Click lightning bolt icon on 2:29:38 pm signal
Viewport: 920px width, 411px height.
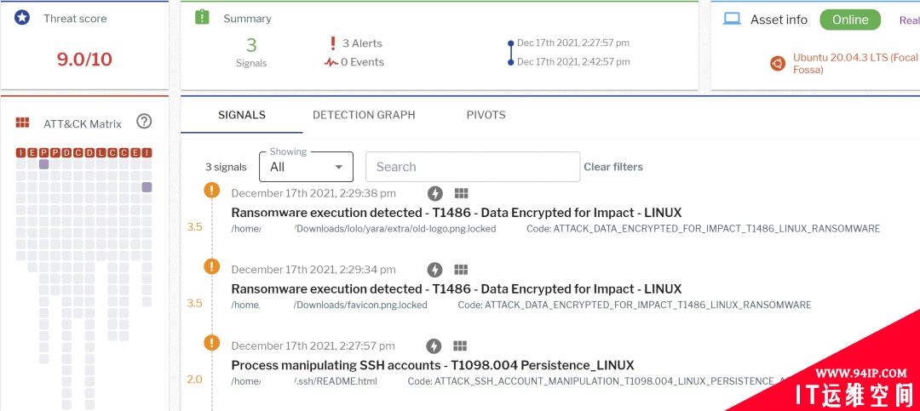tap(434, 193)
